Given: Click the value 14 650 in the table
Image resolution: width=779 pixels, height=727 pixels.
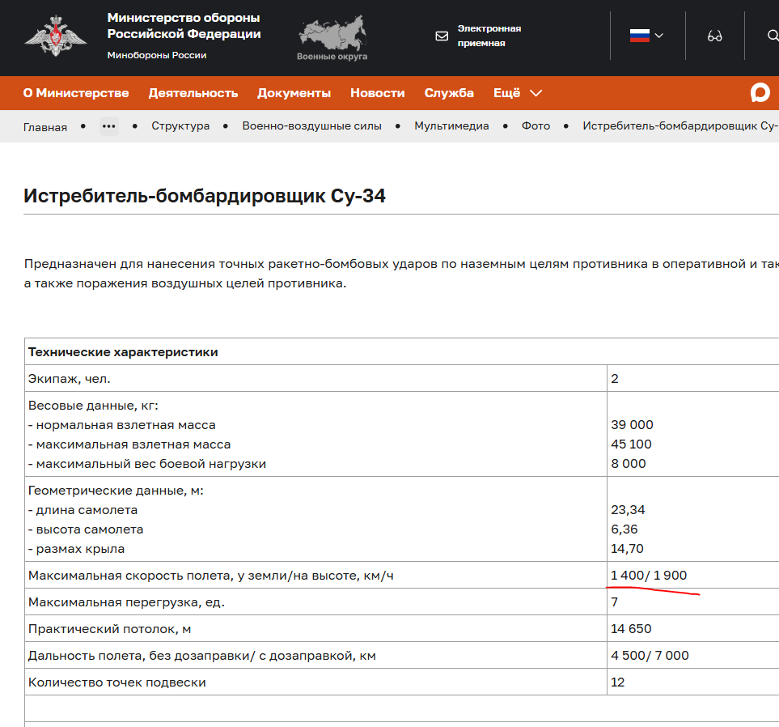Looking at the screenshot, I should coord(631,629).
